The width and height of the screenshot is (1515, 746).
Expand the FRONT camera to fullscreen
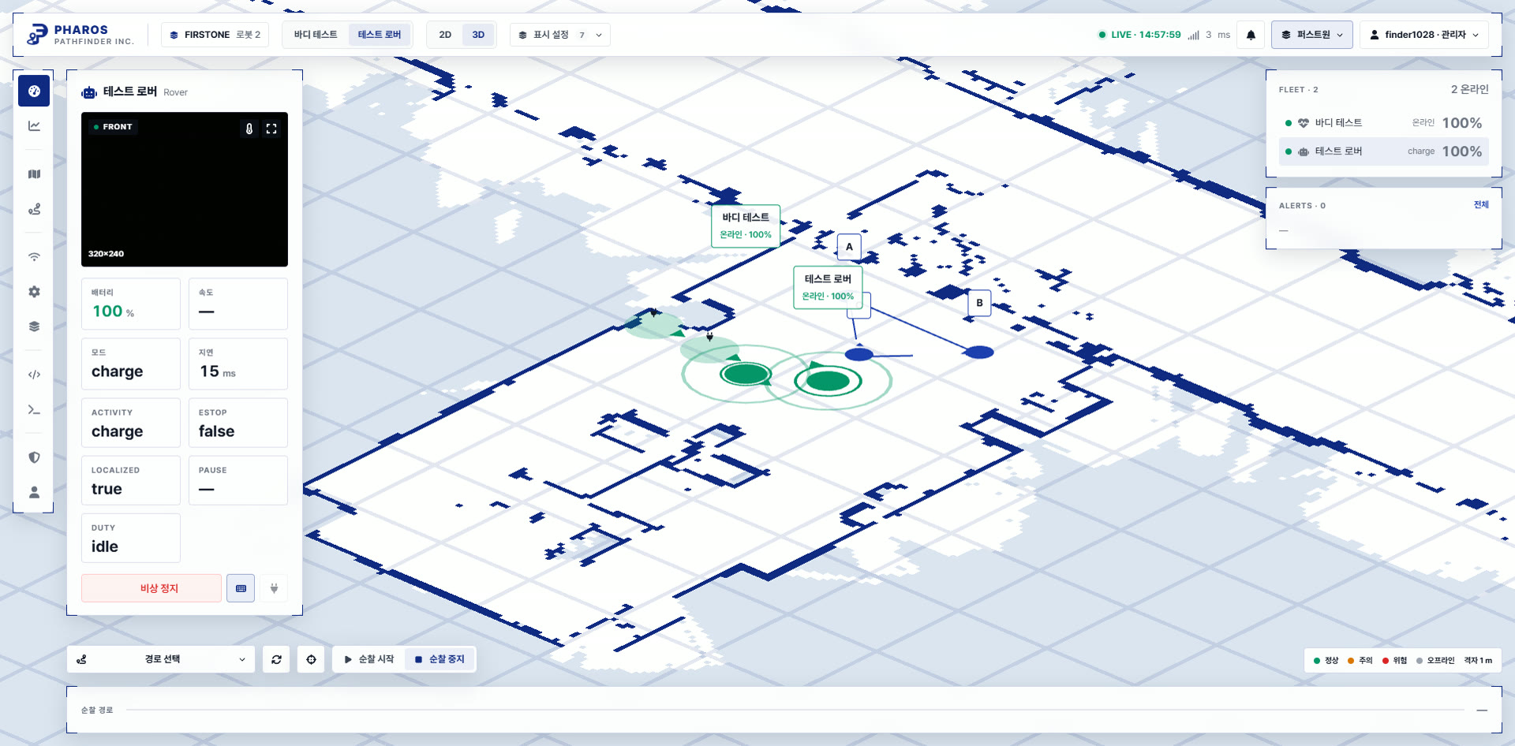pyautogui.click(x=271, y=129)
